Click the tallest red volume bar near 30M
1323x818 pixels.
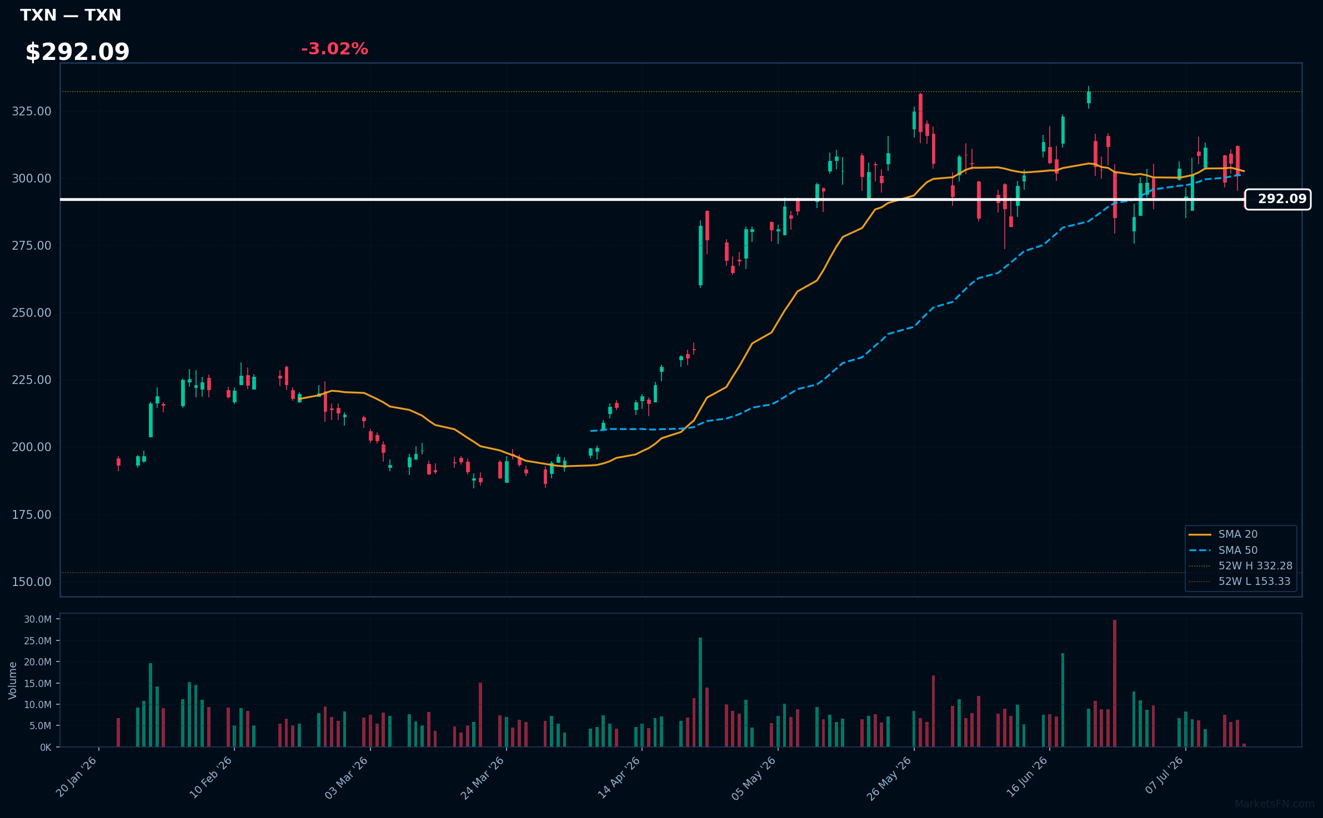point(1114,683)
